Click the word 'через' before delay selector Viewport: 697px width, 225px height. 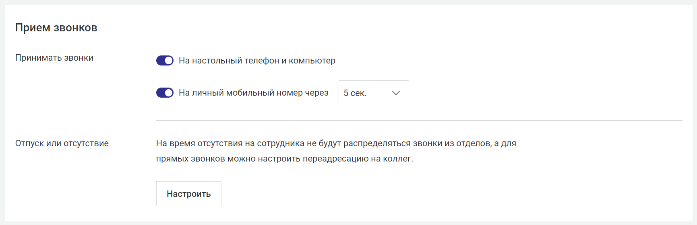[317, 93]
